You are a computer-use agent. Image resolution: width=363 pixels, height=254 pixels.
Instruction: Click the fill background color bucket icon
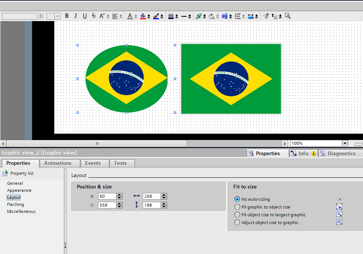tap(143, 16)
